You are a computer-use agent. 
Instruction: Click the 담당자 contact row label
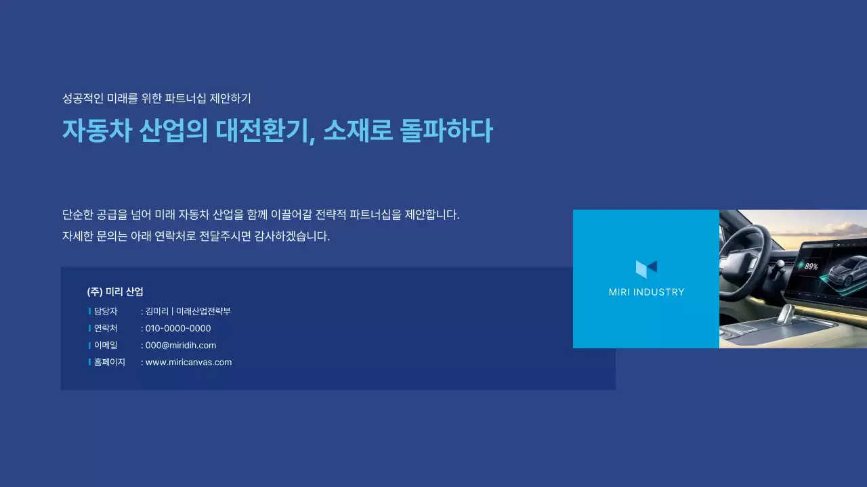pos(107,311)
